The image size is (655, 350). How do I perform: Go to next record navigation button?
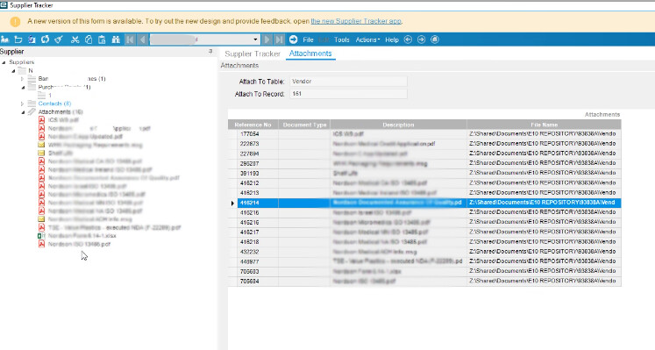(267, 39)
